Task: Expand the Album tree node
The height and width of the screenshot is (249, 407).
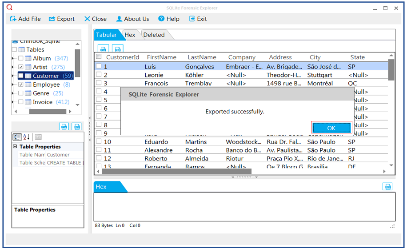Action: [13, 58]
